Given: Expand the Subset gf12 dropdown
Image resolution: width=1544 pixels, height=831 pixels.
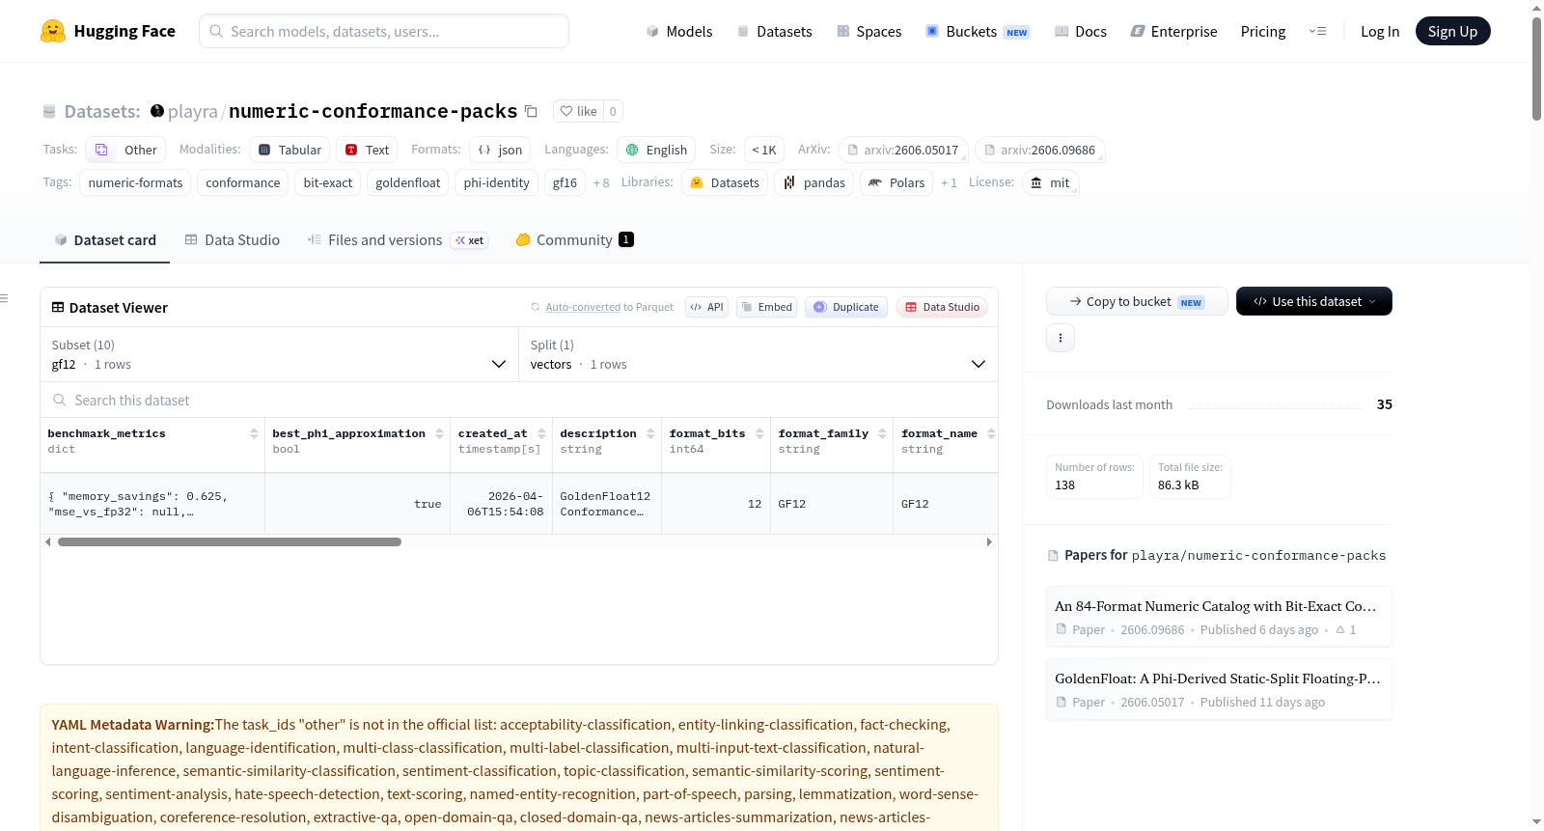Looking at the screenshot, I should 279,354.
